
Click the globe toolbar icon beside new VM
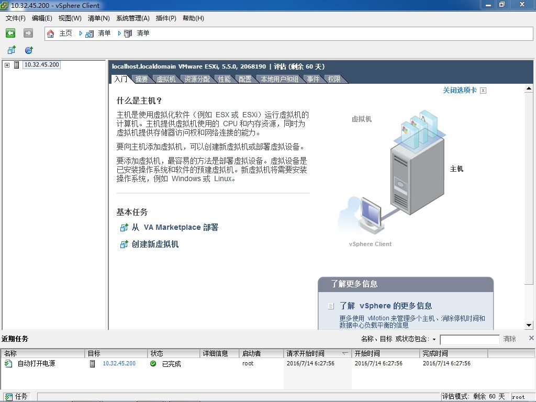pos(29,50)
